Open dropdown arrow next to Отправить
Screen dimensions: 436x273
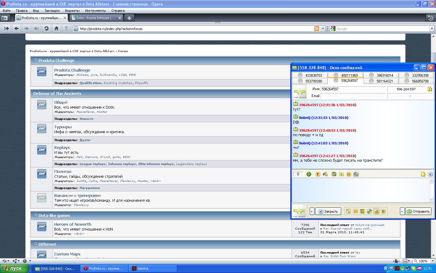click(402, 211)
